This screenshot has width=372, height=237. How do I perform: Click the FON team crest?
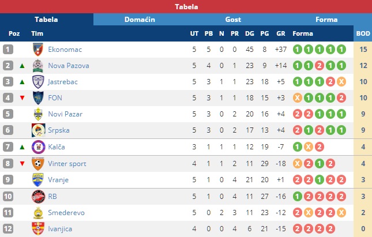coord(38,98)
